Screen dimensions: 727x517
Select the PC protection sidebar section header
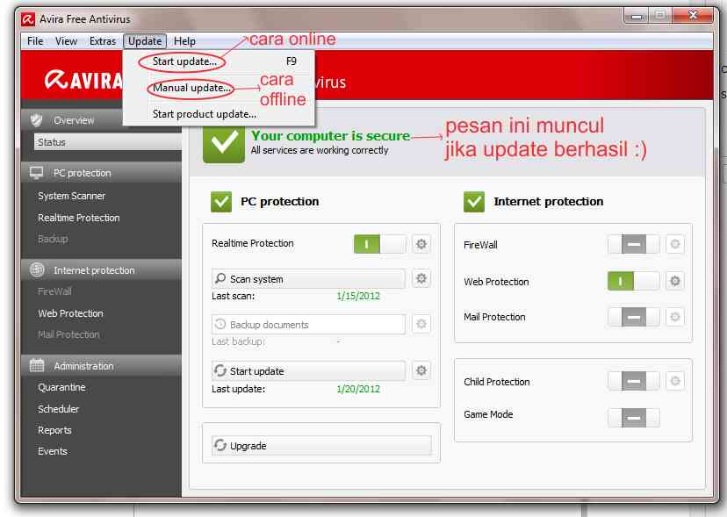click(102, 173)
